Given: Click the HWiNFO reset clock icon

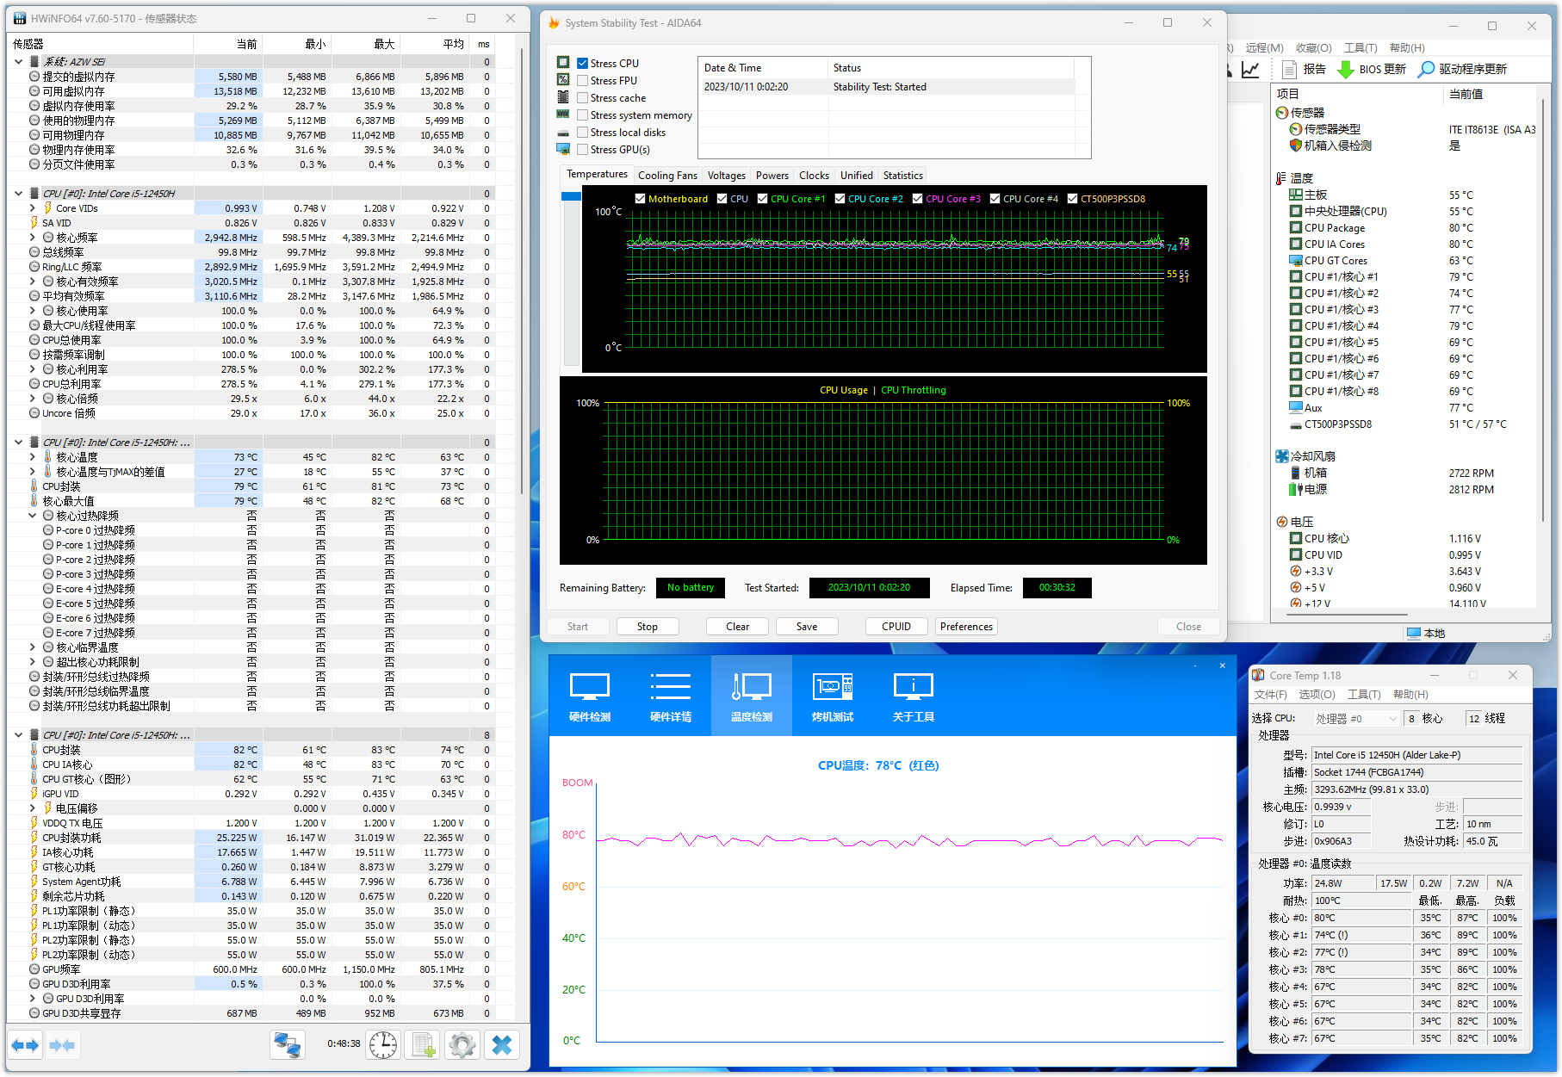Looking at the screenshot, I should 383,1045.
